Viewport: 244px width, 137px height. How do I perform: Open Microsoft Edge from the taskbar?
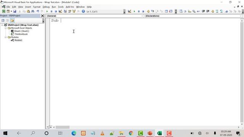[74, 133]
